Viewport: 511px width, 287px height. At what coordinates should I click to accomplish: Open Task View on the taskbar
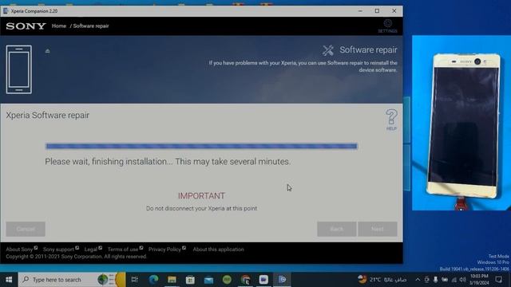(x=135, y=280)
